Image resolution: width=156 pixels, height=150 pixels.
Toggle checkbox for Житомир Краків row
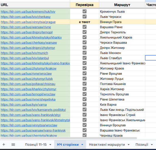[x=84, y=68]
